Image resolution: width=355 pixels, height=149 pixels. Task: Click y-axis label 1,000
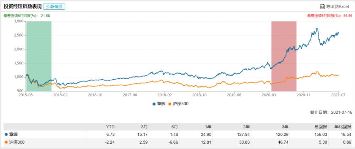(19, 77)
